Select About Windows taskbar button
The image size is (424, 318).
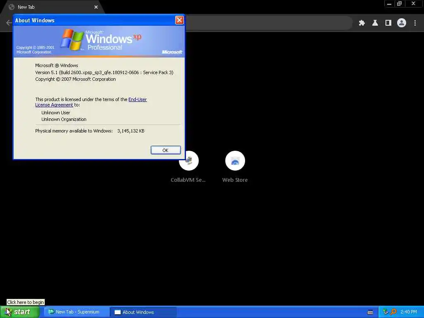143,312
